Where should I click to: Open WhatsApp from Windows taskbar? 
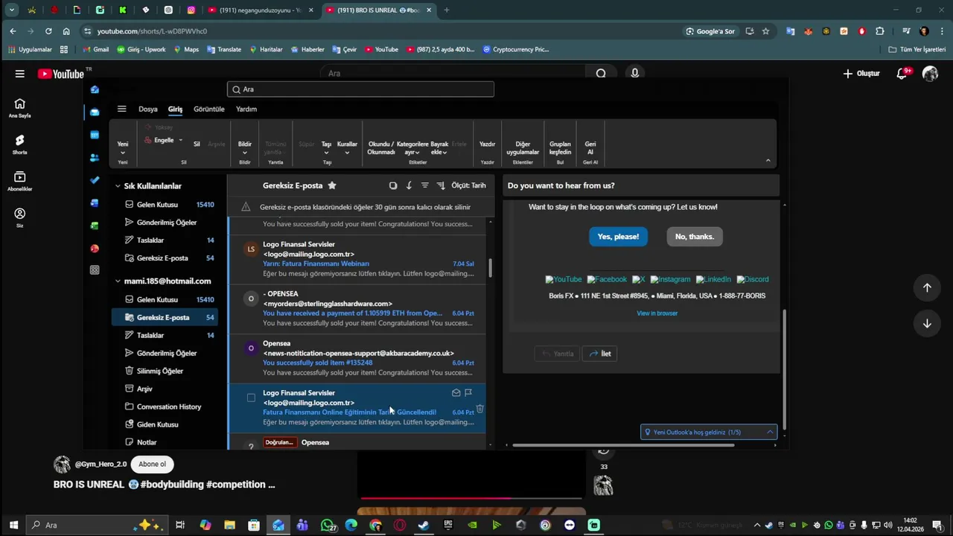click(x=327, y=525)
